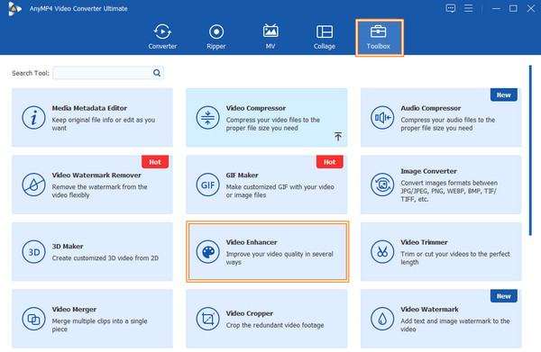This screenshot has width=541, height=352.
Task: Click Hot badge on GIF Maker
Action: coord(329,162)
